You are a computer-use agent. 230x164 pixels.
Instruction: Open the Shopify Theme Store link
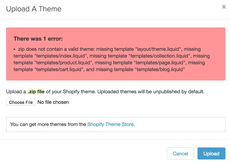click(x=110, y=124)
